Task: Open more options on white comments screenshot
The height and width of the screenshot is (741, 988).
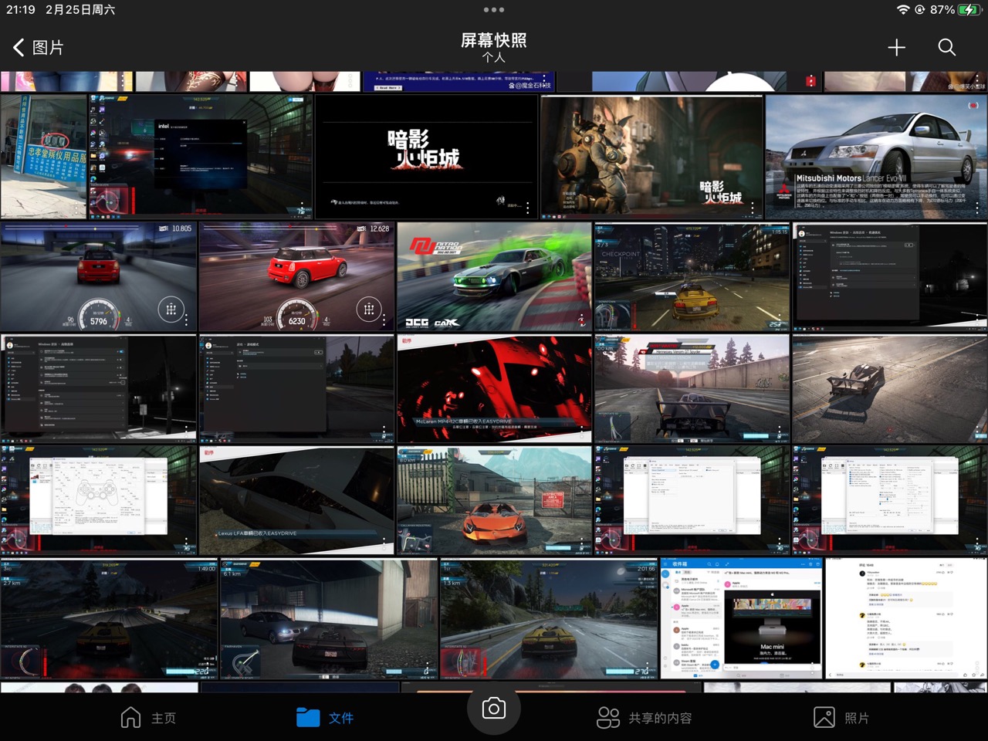Action: click(x=977, y=668)
